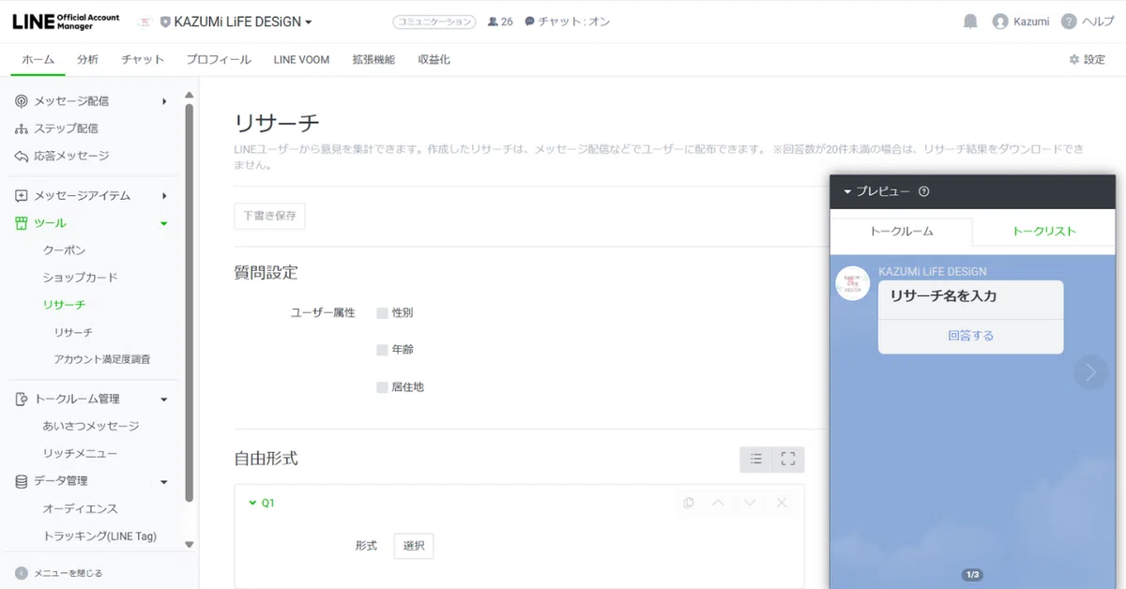Click the chat bubble status icon
The width and height of the screenshot is (1126, 589).
click(x=530, y=22)
